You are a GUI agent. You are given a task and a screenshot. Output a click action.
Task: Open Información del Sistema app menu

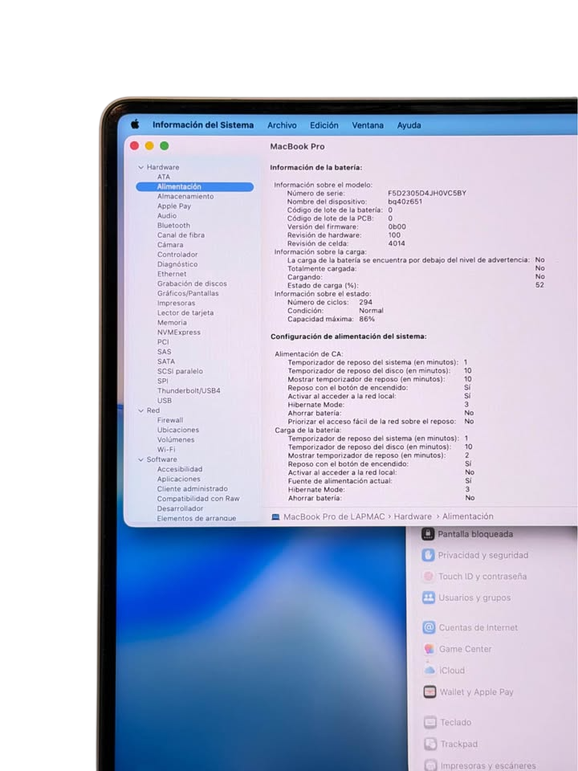[203, 125]
